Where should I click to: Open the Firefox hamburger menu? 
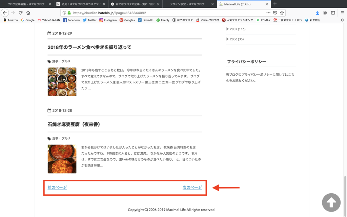coord(342,13)
